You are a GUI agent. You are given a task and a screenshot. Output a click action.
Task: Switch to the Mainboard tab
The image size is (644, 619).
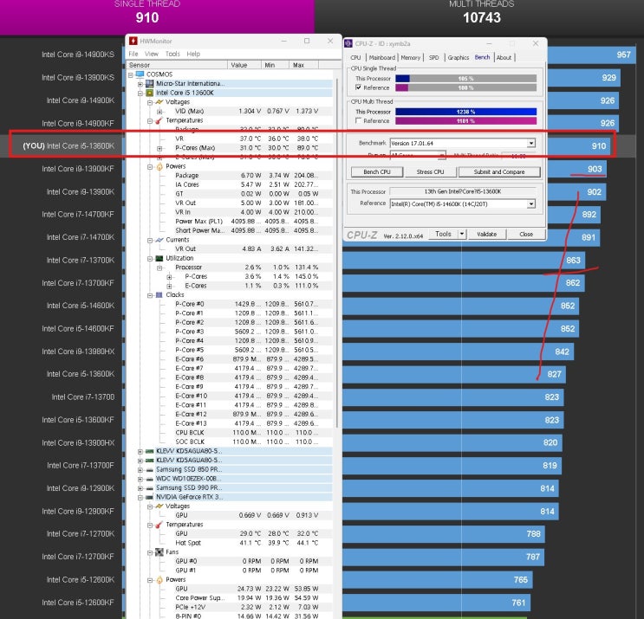[382, 57]
